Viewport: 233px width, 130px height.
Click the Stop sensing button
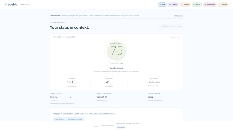point(60,119)
